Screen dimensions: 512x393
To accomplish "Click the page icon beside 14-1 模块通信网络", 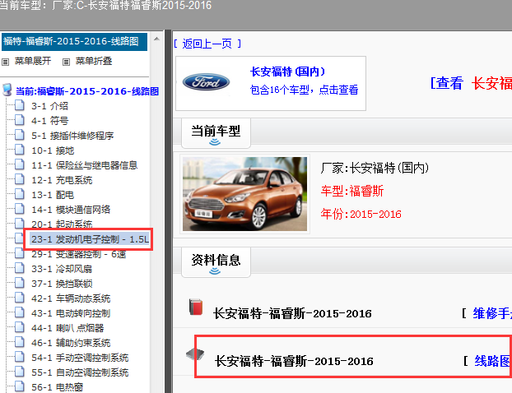I will click(20, 210).
